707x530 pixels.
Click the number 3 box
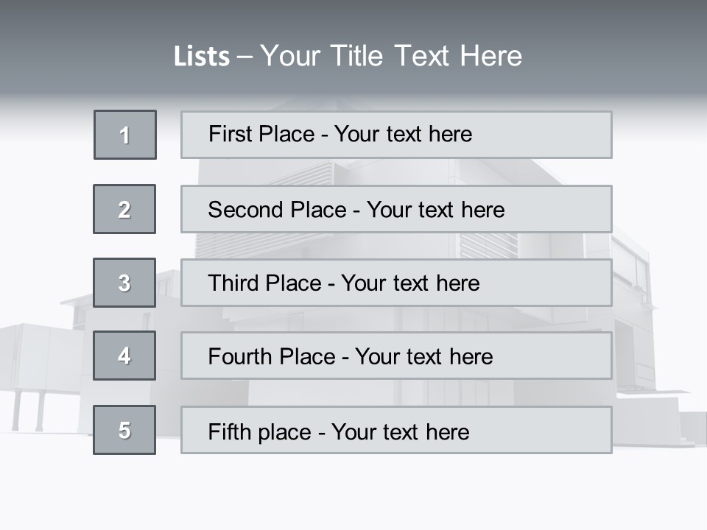click(124, 283)
